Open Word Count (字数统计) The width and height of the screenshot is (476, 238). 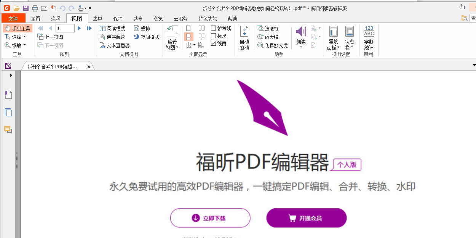coord(369,38)
